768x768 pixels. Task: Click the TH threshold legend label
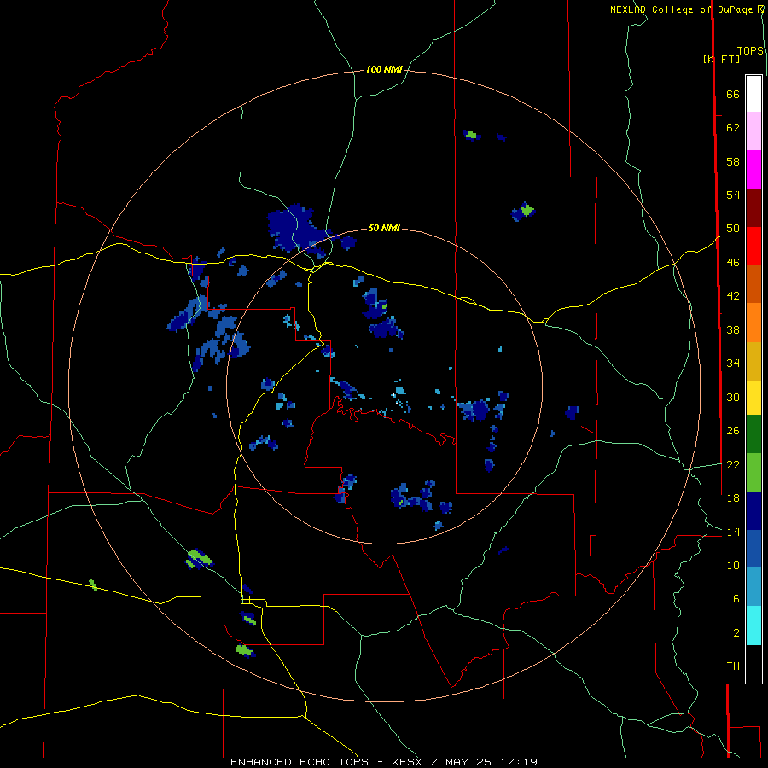pos(733,666)
